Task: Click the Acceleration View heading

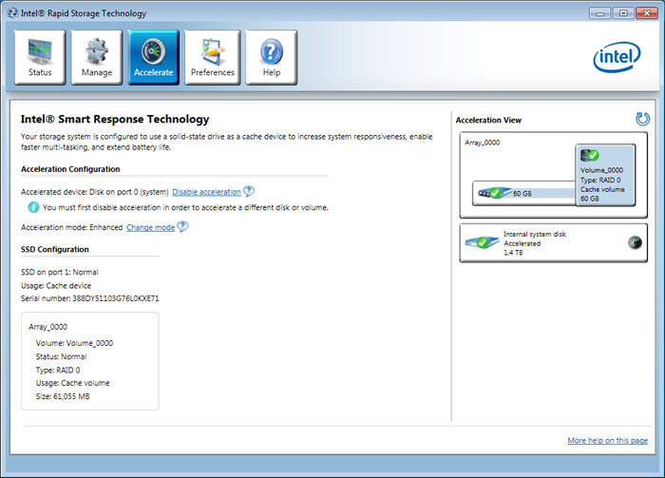Action: pyautogui.click(x=488, y=120)
